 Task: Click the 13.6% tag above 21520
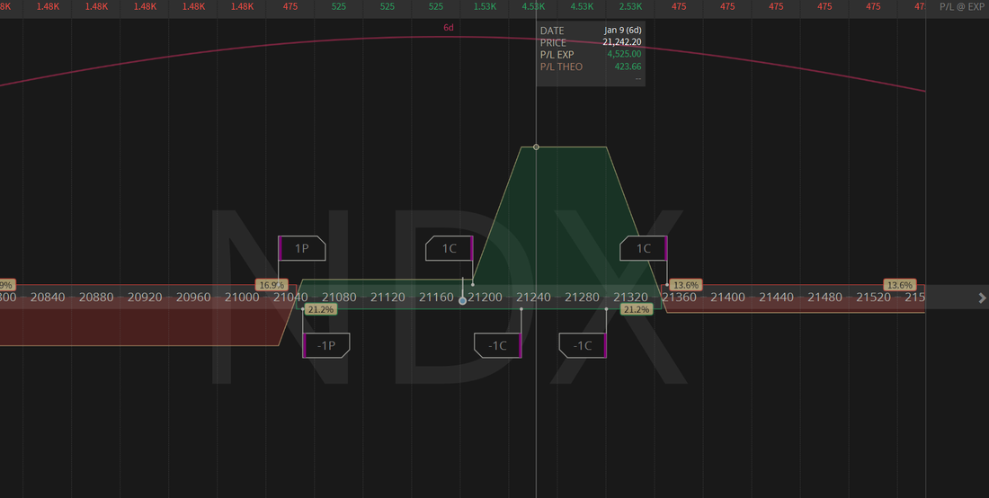(899, 285)
